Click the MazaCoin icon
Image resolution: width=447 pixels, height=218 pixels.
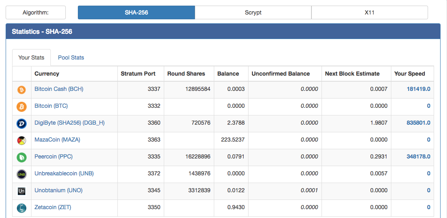(x=22, y=140)
